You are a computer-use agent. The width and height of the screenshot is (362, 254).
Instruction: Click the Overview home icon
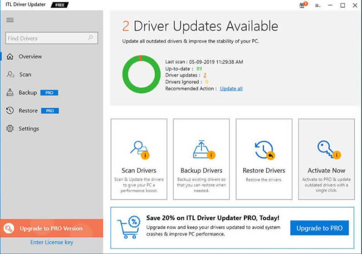tap(10, 56)
